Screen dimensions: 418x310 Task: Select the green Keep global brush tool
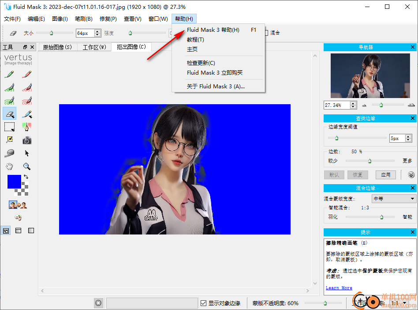[x=9, y=101]
